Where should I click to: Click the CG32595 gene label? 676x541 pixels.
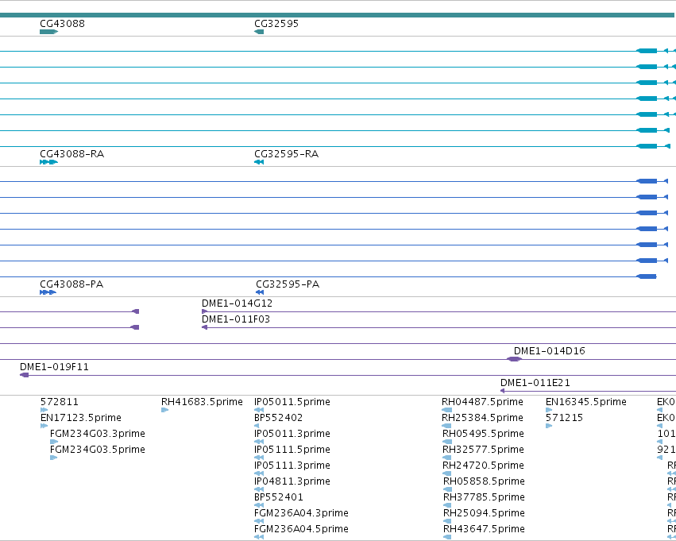tap(276, 23)
